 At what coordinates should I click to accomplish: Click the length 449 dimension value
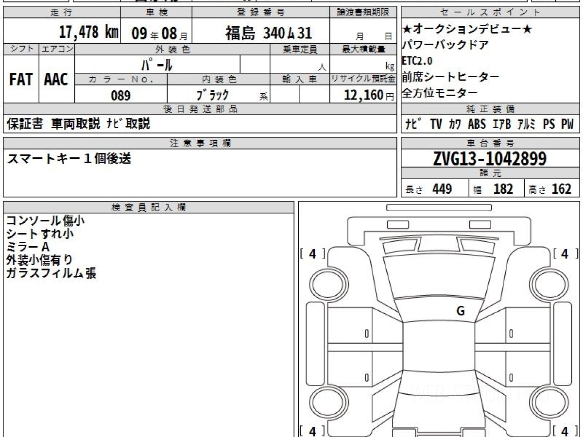[442, 189]
